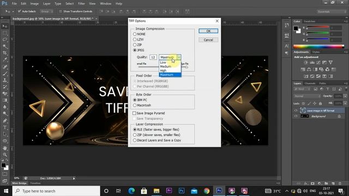Open Google Chrome from the taskbar
The height and width of the screenshot is (196, 349).
207,191
